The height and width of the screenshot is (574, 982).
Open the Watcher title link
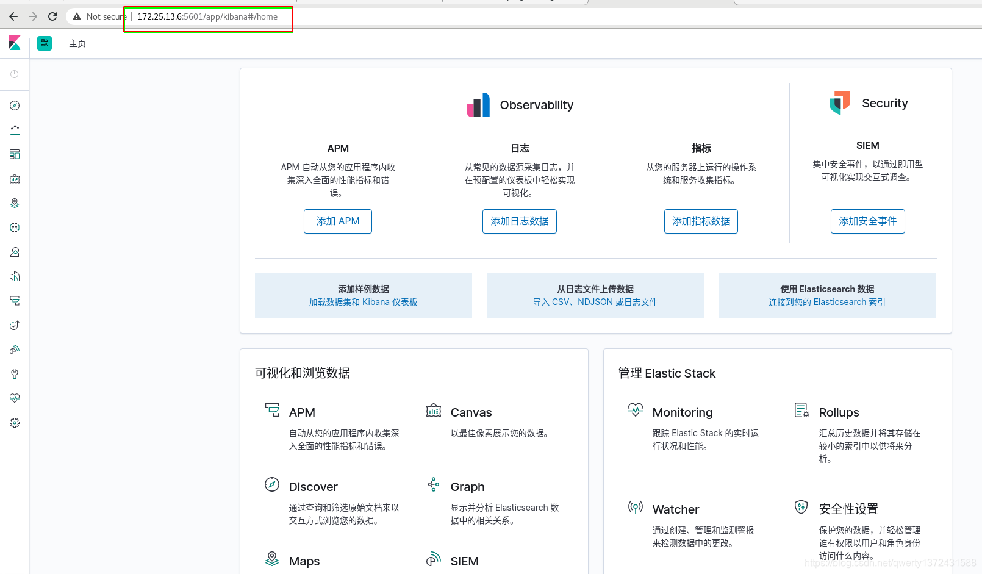pyautogui.click(x=676, y=509)
